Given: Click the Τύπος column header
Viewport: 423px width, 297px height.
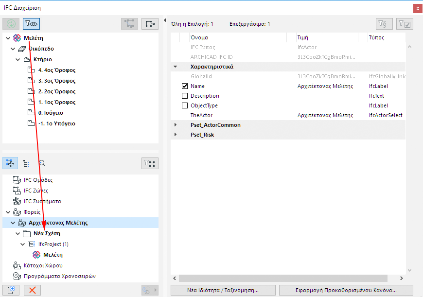Looking at the screenshot, I should tap(376, 37).
